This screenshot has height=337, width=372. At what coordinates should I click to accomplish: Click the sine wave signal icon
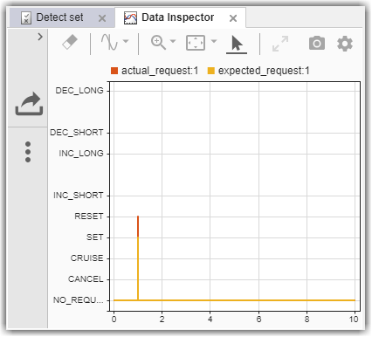point(109,42)
